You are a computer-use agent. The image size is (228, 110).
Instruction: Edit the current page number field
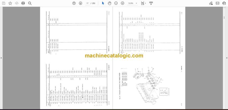click(87, 3)
